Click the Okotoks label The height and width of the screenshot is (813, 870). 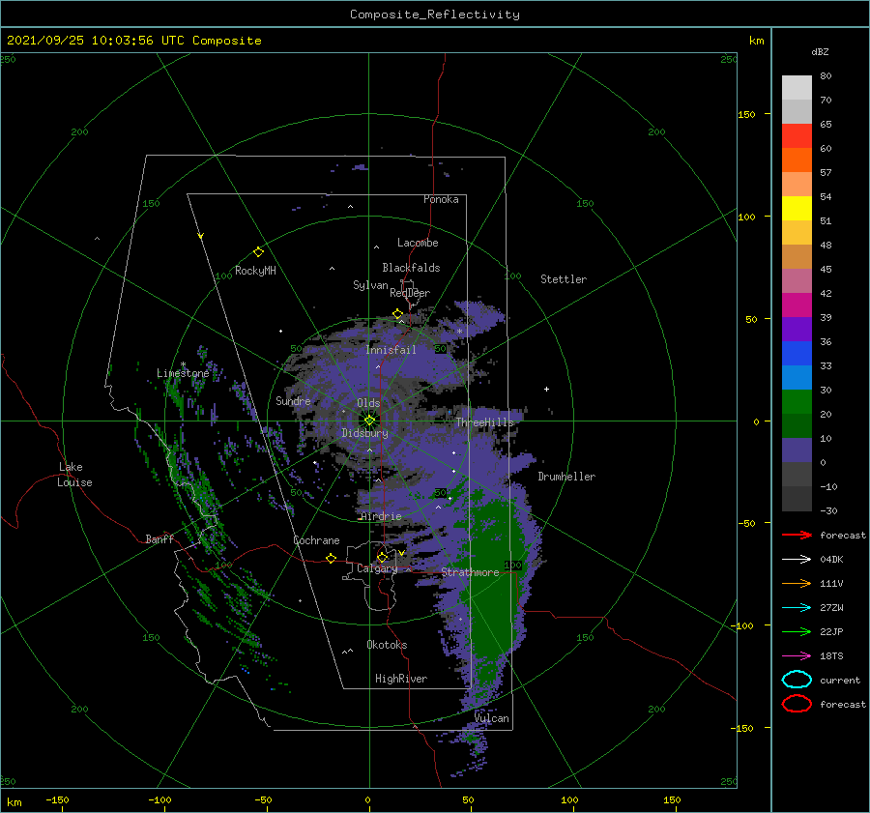click(387, 645)
